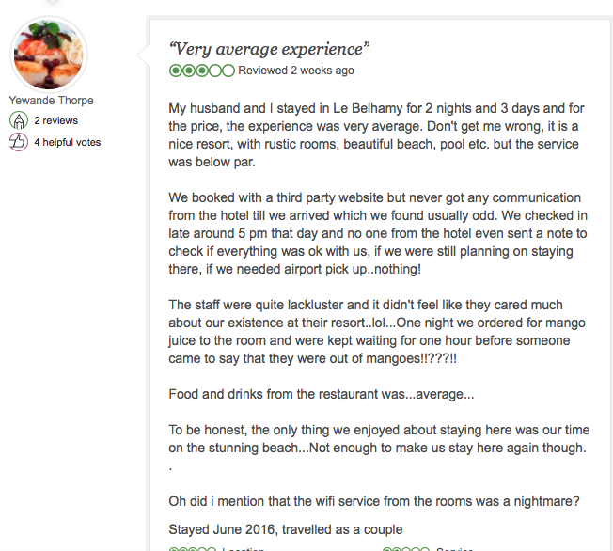Click the paragraph about the lackluster staff

pos(373,334)
